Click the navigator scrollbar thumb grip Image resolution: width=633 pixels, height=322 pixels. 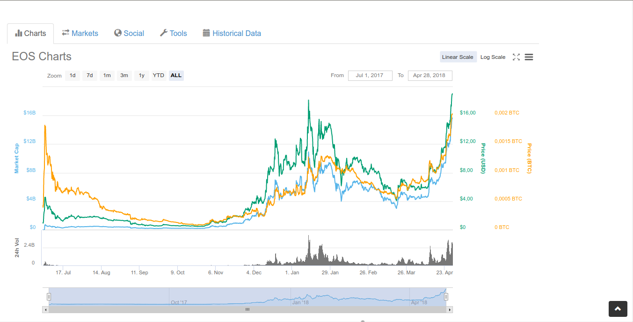[x=247, y=309]
